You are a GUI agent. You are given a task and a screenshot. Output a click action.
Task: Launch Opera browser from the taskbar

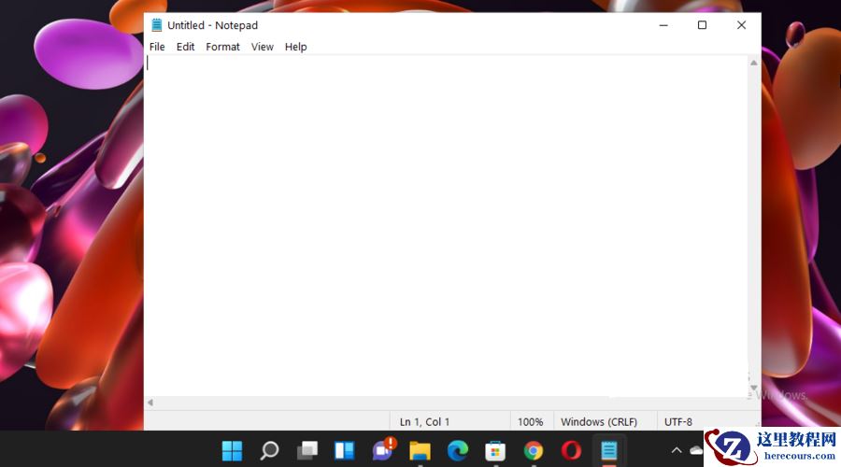pos(571,450)
